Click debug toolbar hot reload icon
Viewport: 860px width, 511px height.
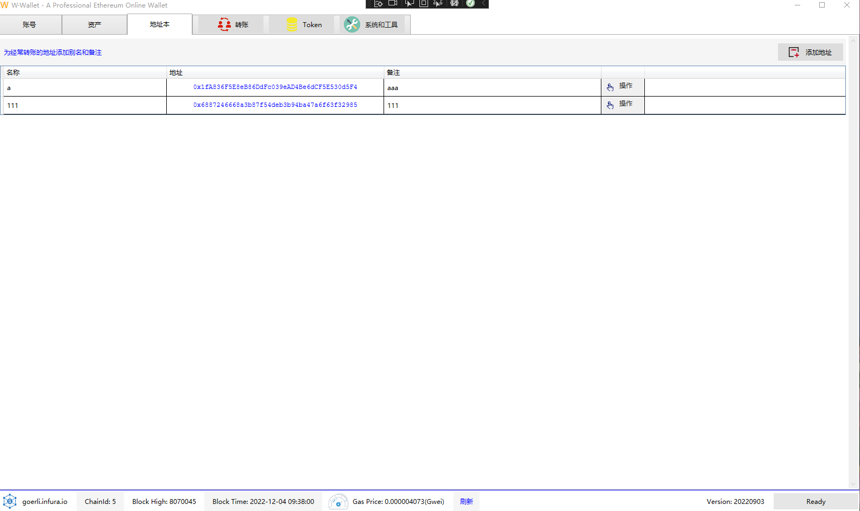pos(454,4)
